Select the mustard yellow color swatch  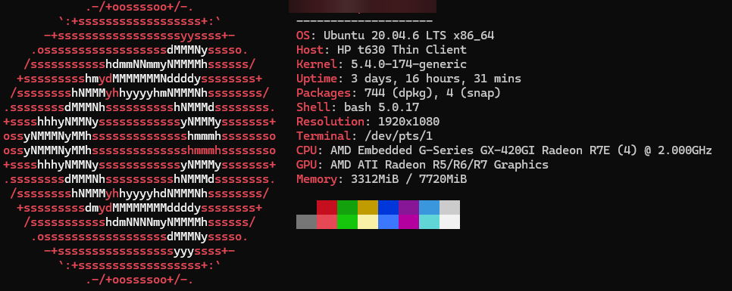pos(368,208)
